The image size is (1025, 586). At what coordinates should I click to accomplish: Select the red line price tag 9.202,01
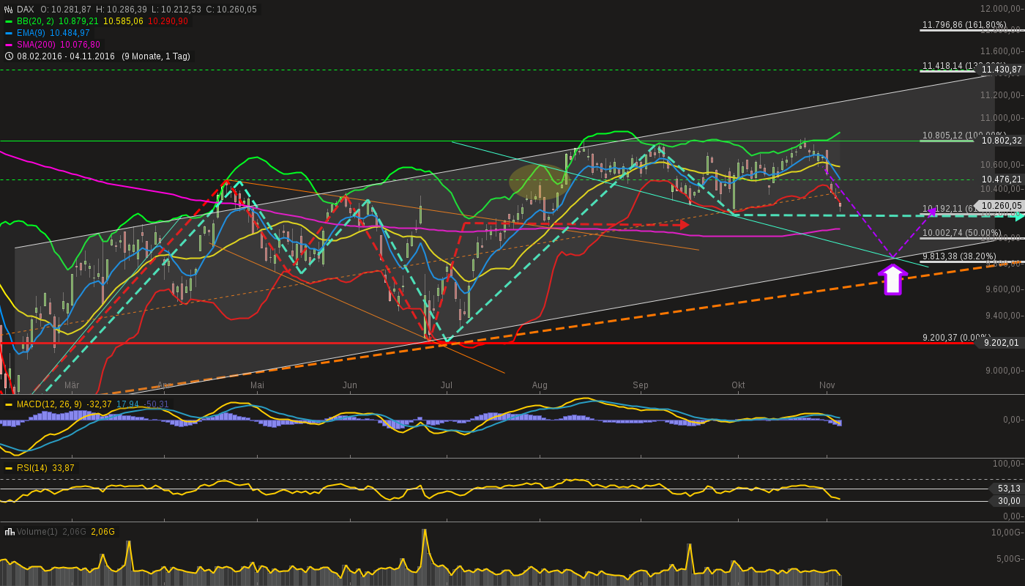[x=999, y=343]
